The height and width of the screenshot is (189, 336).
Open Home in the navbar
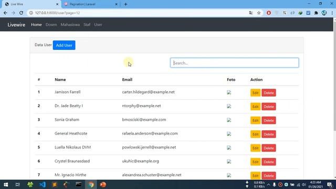point(36,25)
